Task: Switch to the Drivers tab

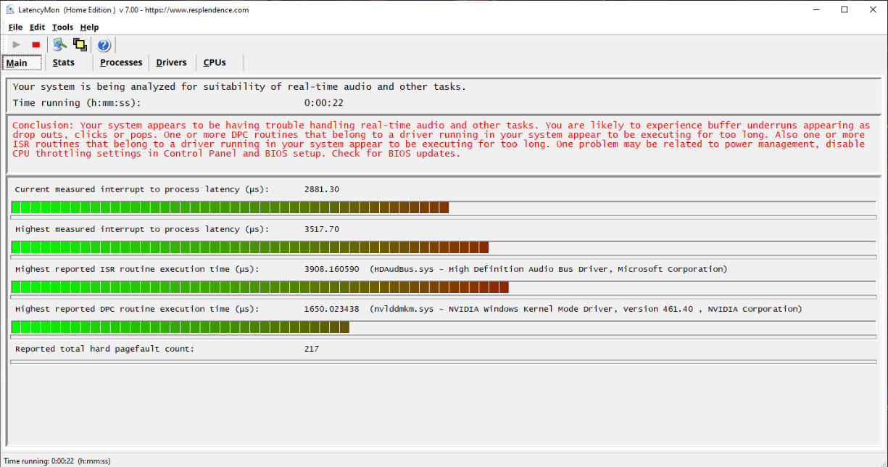Action: tap(171, 62)
